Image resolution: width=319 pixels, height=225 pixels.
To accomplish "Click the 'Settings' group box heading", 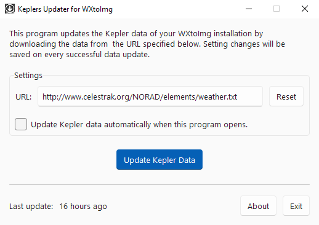I will (28, 76).
